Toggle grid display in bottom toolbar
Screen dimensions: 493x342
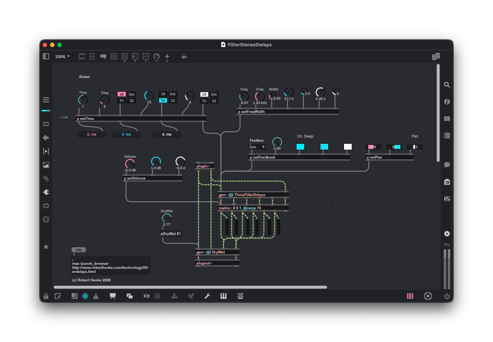click(x=157, y=296)
